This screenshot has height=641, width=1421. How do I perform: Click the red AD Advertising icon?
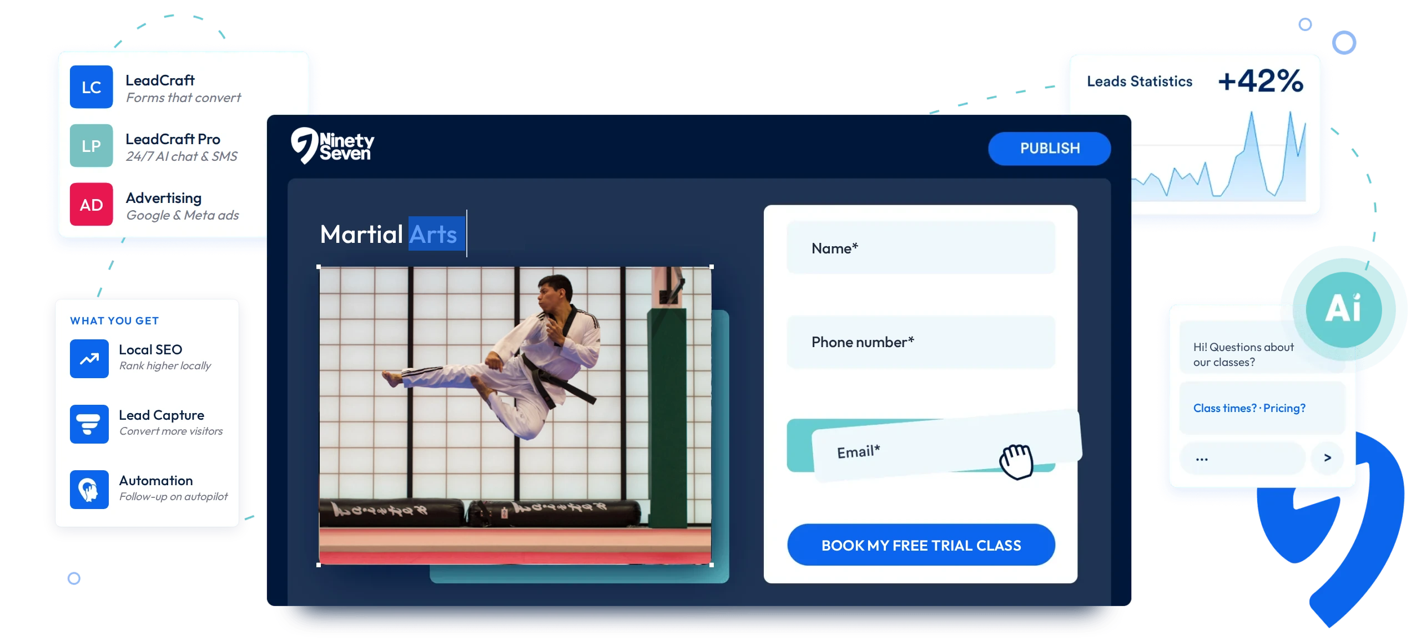pyautogui.click(x=91, y=205)
